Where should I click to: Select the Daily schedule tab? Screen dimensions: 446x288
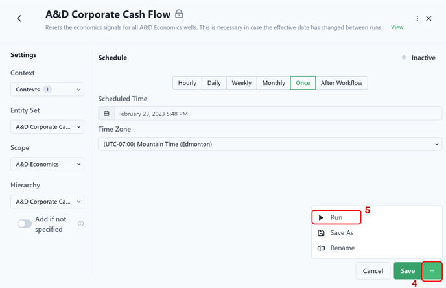tap(214, 83)
